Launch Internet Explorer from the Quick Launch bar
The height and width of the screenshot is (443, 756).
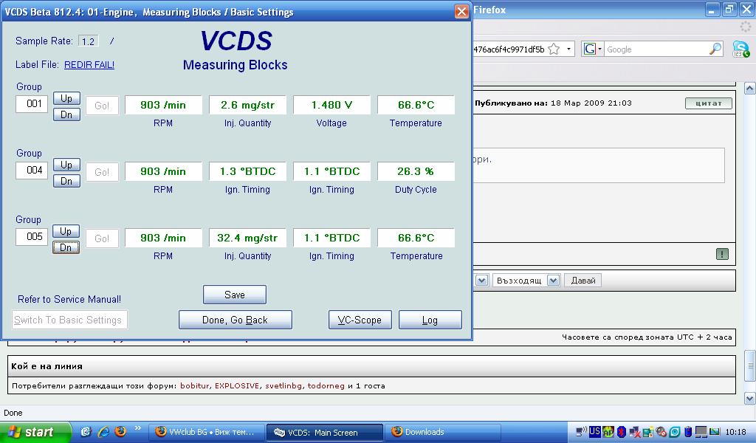[103, 432]
